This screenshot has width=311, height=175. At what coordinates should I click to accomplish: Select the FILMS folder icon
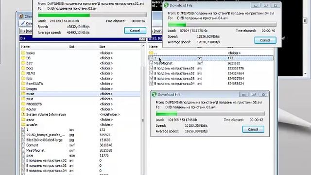[x=23, y=73]
